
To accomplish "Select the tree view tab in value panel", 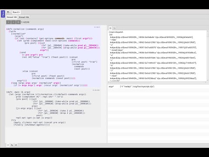I will pyautogui.click(x=115, y=28).
